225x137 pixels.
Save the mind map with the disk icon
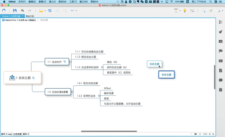pos(15,10)
